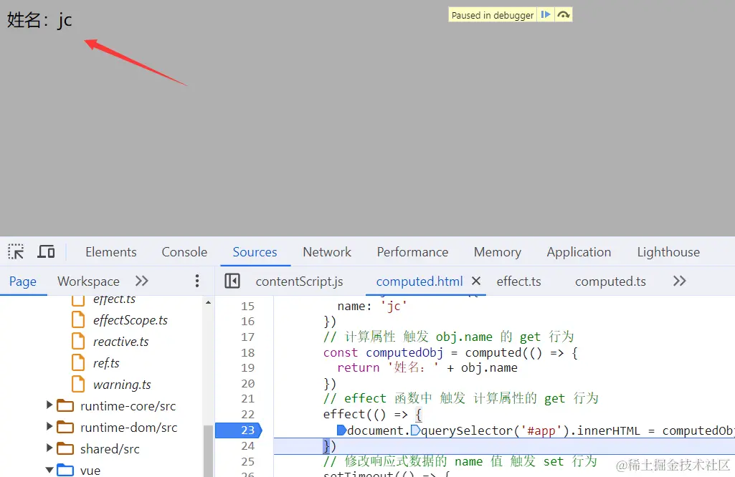Screen dimensions: 735x477
Task: Open the effect.ts editor tab
Action: tap(518, 281)
